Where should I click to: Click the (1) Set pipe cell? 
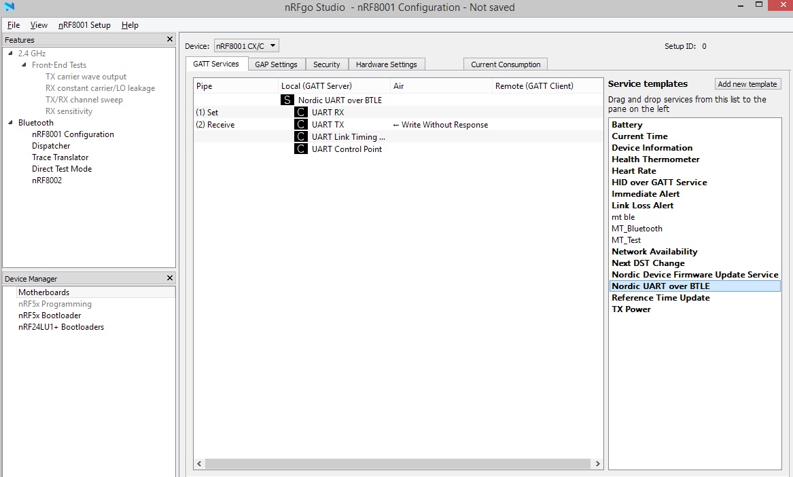click(x=207, y=113)
